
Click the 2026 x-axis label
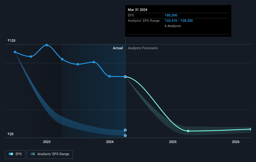236,142
